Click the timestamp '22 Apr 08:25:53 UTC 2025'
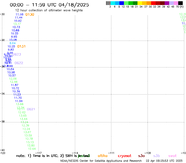The image size is (186, 163). [164, 161]
